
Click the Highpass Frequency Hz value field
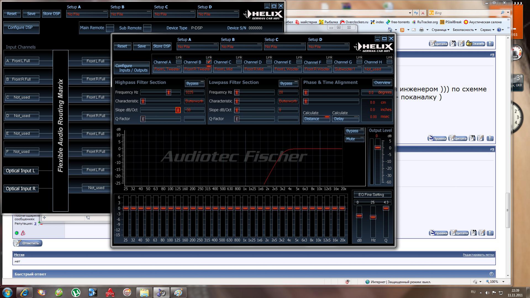(194, 92)
